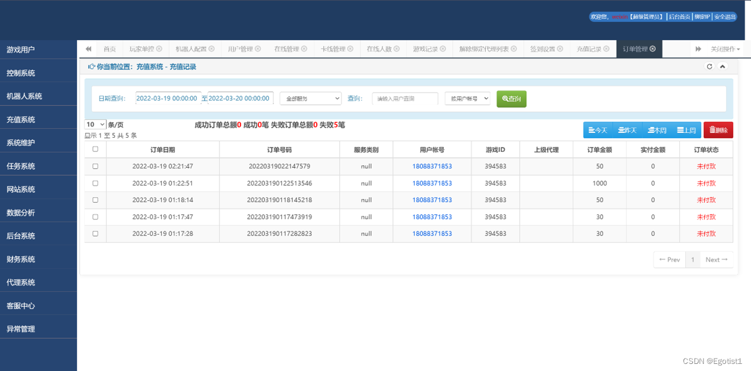Switch to the 首页 tab
The image size is (751, 371).
pos(109,49)
